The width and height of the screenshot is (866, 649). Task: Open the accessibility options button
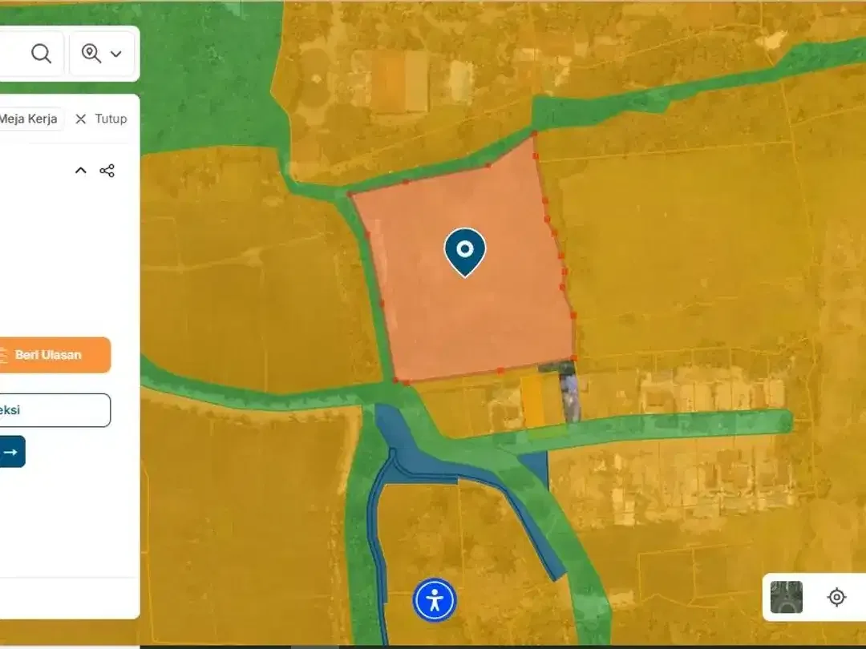pyautogui.click(x=435, y=600)
